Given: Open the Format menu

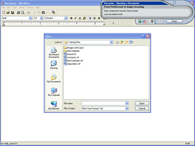Looking at the screenshot, I should point(30,7).
